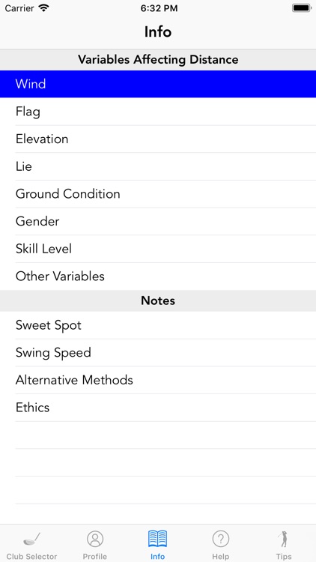Viewport: 316px width, 562px height.
Task: Tap the Profile person icon
Action: tap(95, 539)
